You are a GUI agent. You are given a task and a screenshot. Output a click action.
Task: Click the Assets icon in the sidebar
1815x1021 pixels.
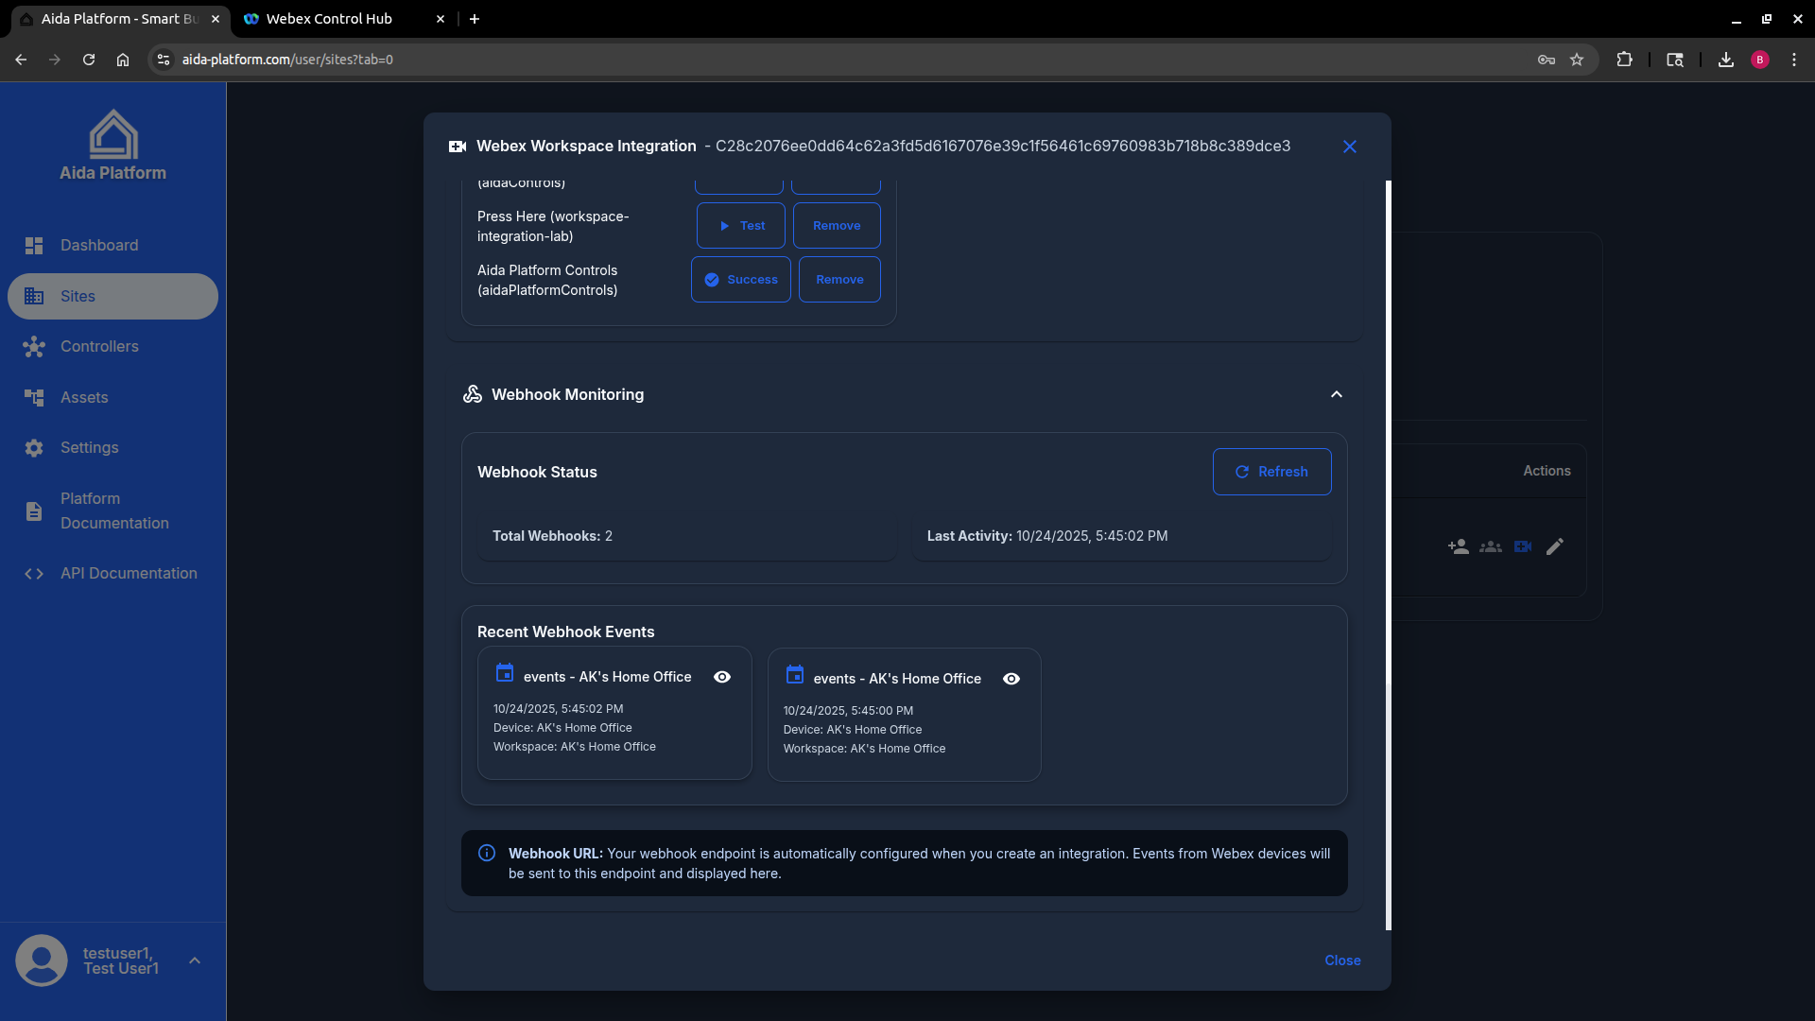(35, 397)
